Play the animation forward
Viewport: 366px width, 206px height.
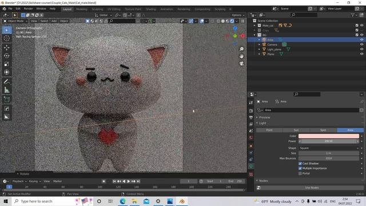point(128,181)
